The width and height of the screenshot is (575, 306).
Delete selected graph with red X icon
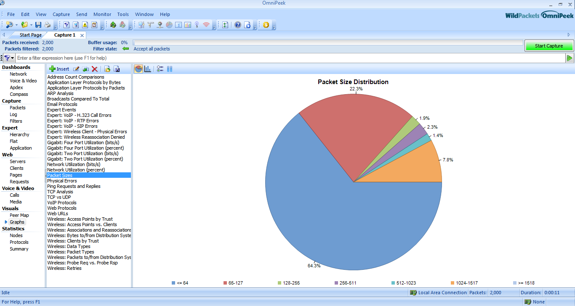click(95, 69)
